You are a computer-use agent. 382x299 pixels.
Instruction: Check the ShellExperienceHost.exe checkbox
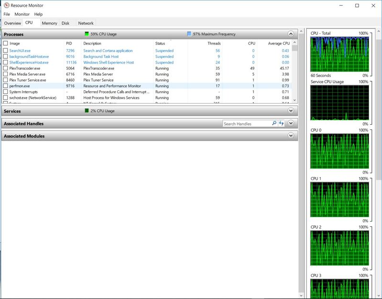[x=5, y=63]
